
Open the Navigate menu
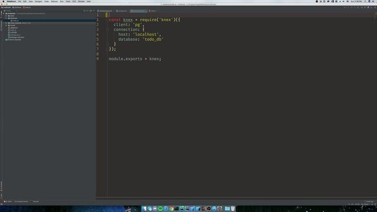pyautogui.click(x=38, y=1)
